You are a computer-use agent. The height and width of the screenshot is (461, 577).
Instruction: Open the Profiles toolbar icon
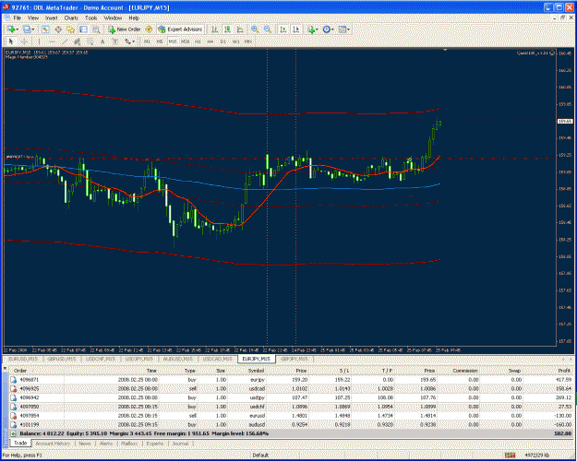coord(27,30)
